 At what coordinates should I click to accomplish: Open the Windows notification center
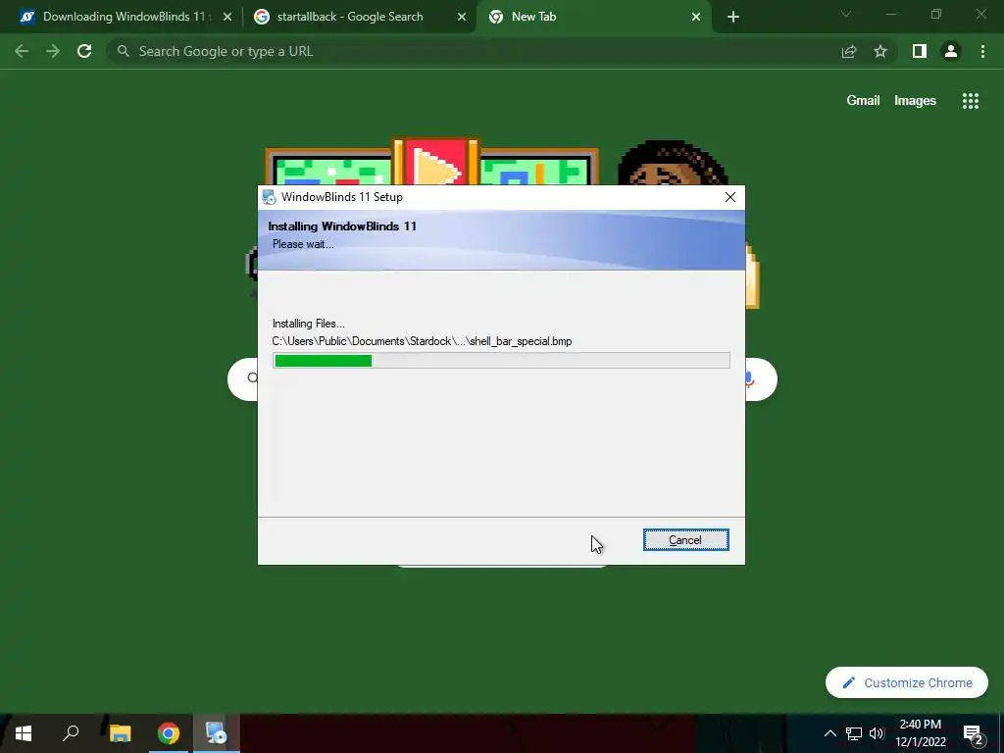[973, 733]
